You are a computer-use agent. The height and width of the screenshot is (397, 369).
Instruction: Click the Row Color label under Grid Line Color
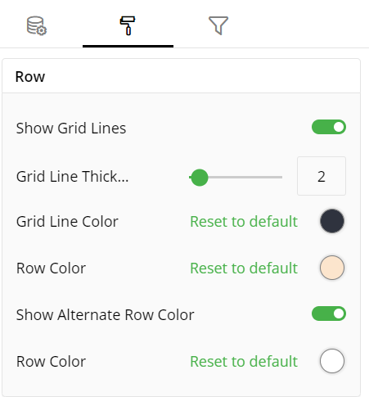click(51, 268)
